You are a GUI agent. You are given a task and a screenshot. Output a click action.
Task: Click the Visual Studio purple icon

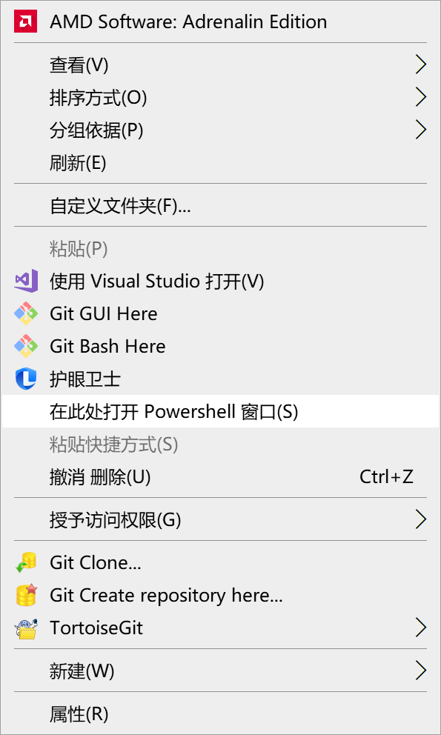pyautogui.click(x=26, y=282)
